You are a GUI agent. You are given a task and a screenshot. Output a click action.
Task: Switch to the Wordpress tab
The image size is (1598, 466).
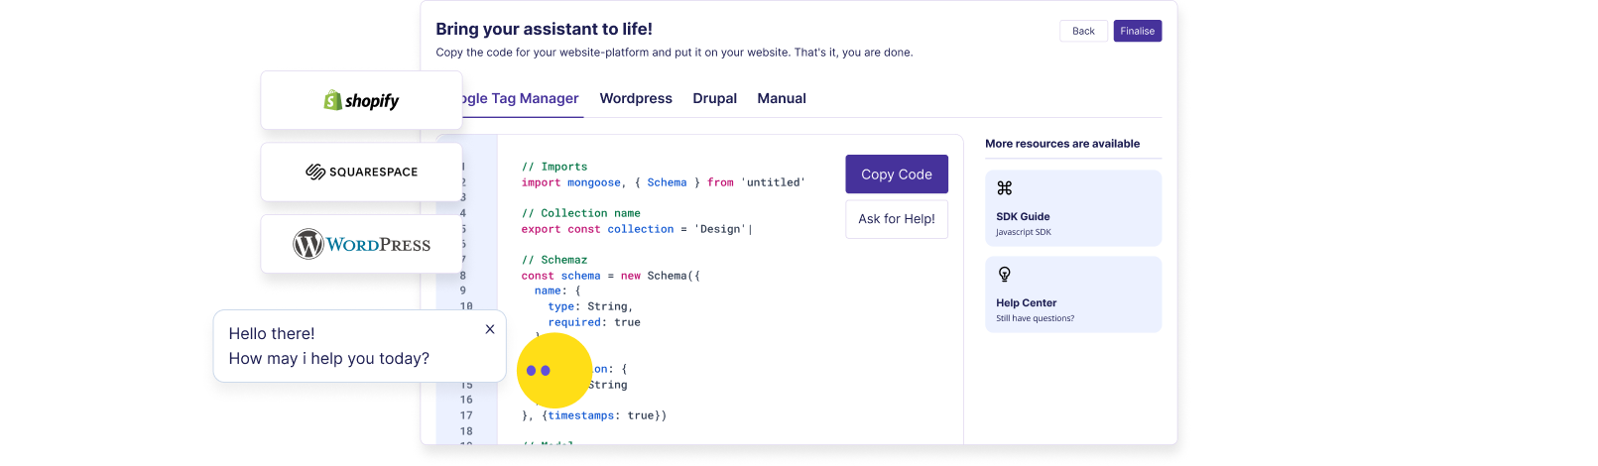[636, 99]
